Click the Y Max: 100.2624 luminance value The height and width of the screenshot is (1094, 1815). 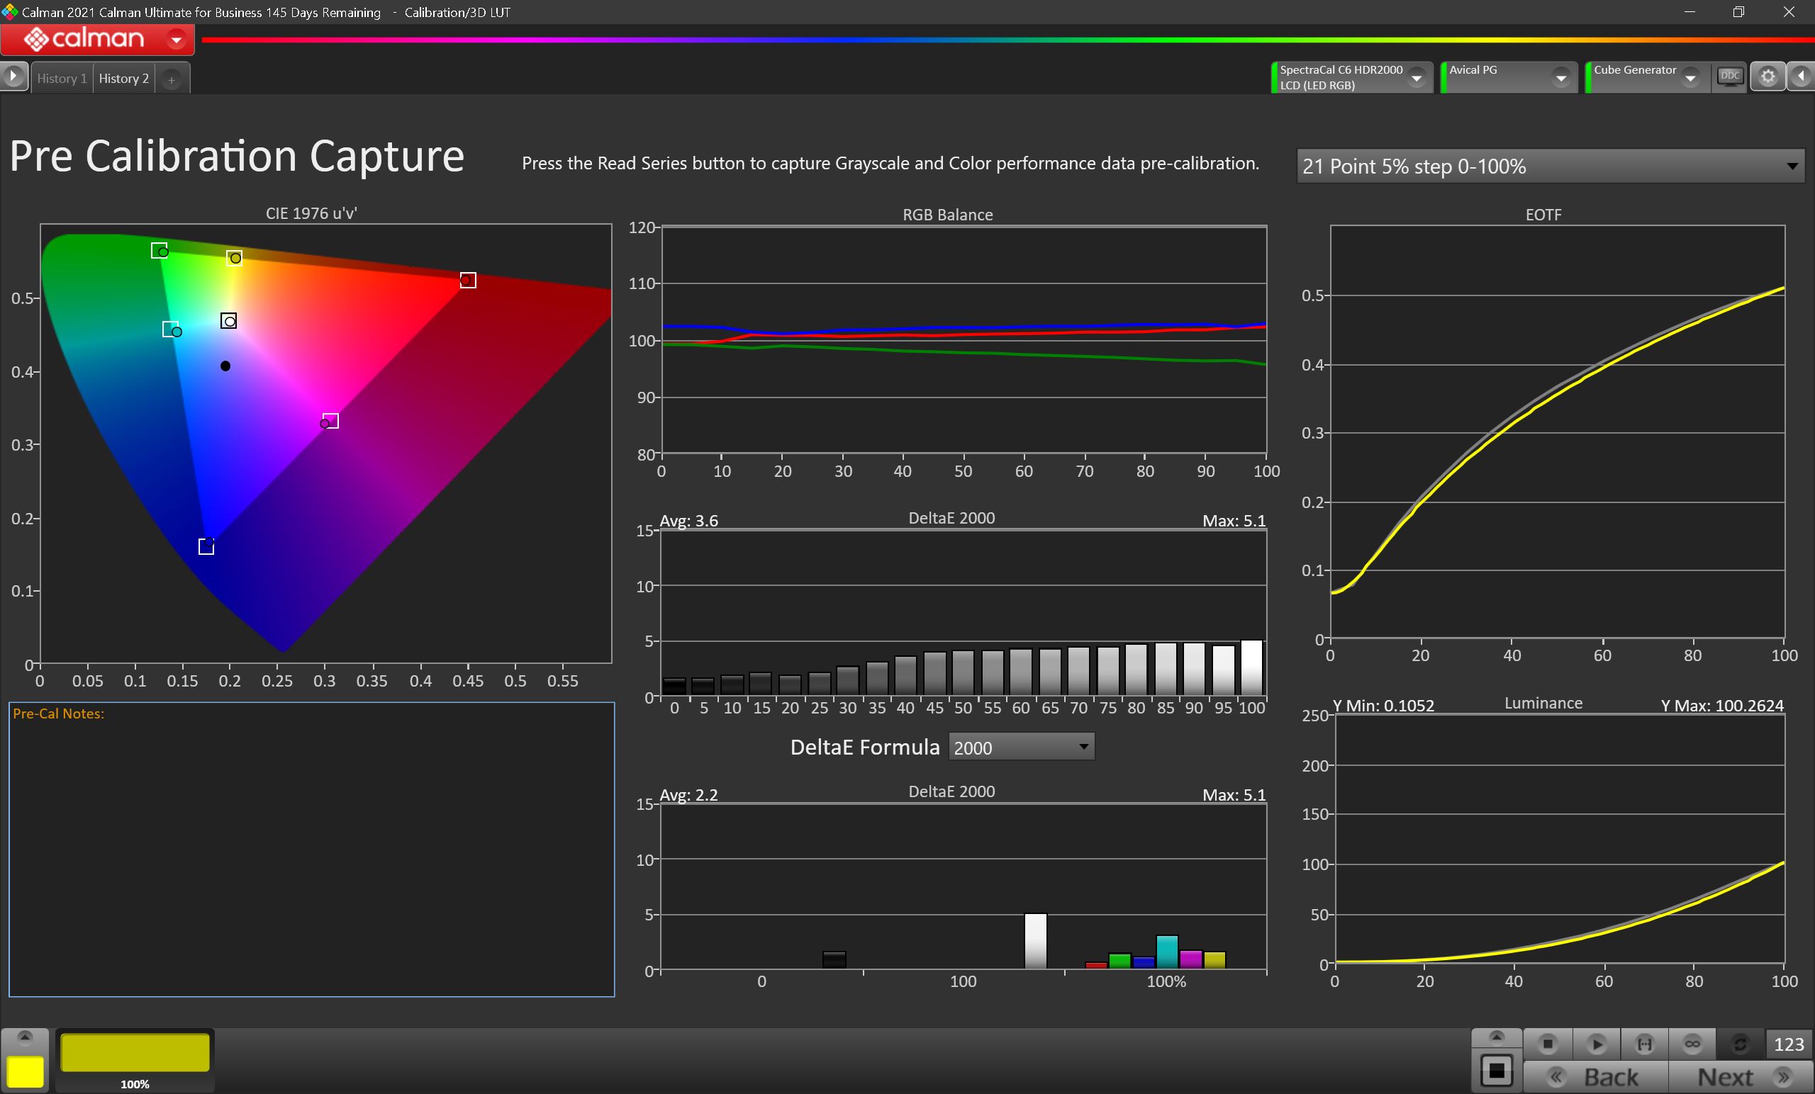tap(1722, 705)
